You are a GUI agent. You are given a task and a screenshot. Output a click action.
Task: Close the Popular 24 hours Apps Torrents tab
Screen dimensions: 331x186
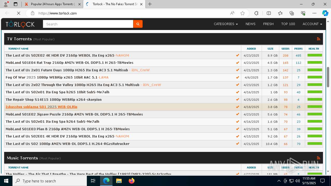[79, 4]
